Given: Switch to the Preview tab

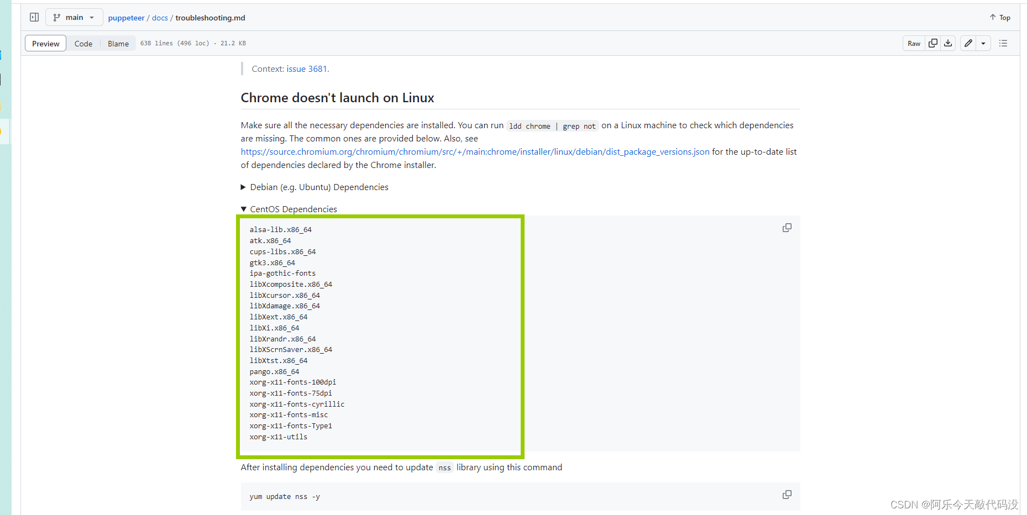Looking at the screenshot, I should click(45, 44).
